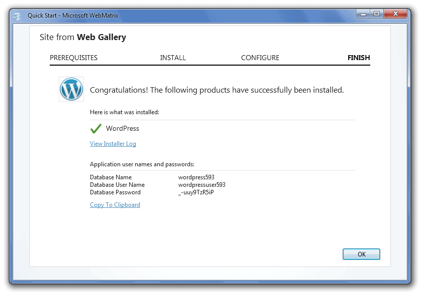421x295 pixels.
Task: Select the INSTALL step tab
Action: point(173,58)
